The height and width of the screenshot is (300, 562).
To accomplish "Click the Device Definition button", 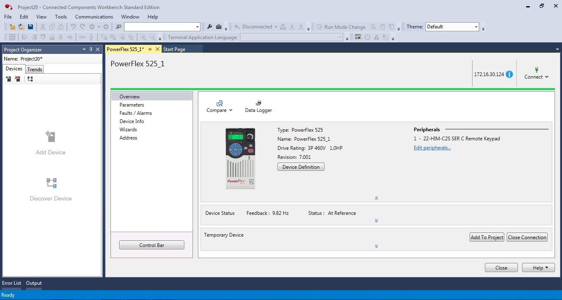I will [301, 167].
